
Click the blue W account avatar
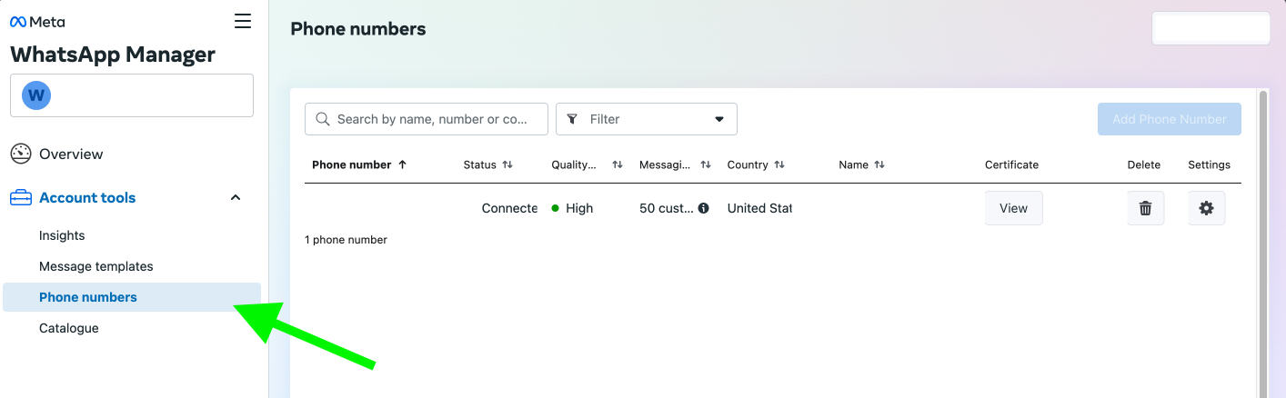tap(36, 95)
